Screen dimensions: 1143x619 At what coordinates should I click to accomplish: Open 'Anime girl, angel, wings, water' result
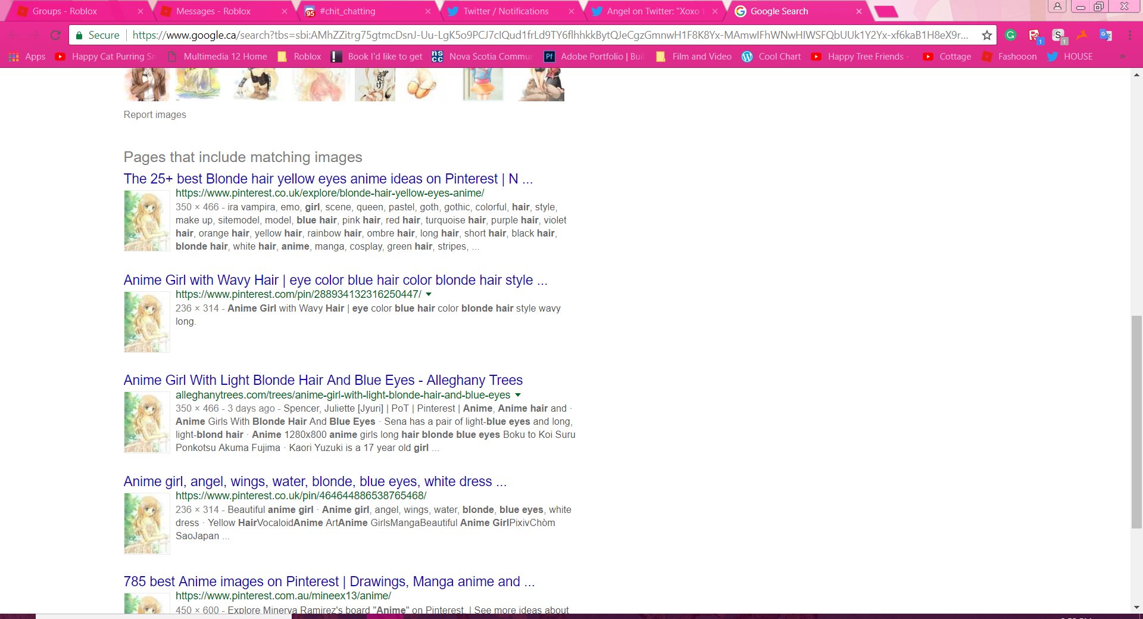pos(316,481)
